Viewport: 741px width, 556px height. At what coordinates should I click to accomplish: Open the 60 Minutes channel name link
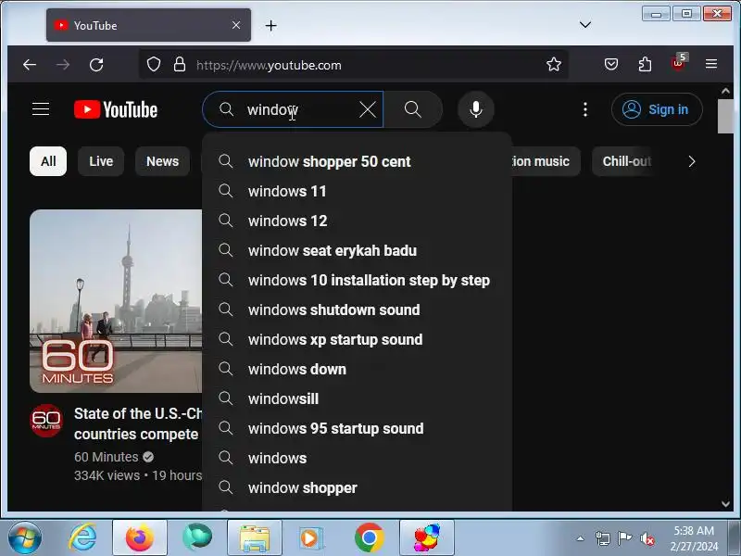point(107,457)
